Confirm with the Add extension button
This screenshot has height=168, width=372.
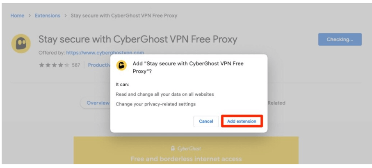(x=242, y=121)
